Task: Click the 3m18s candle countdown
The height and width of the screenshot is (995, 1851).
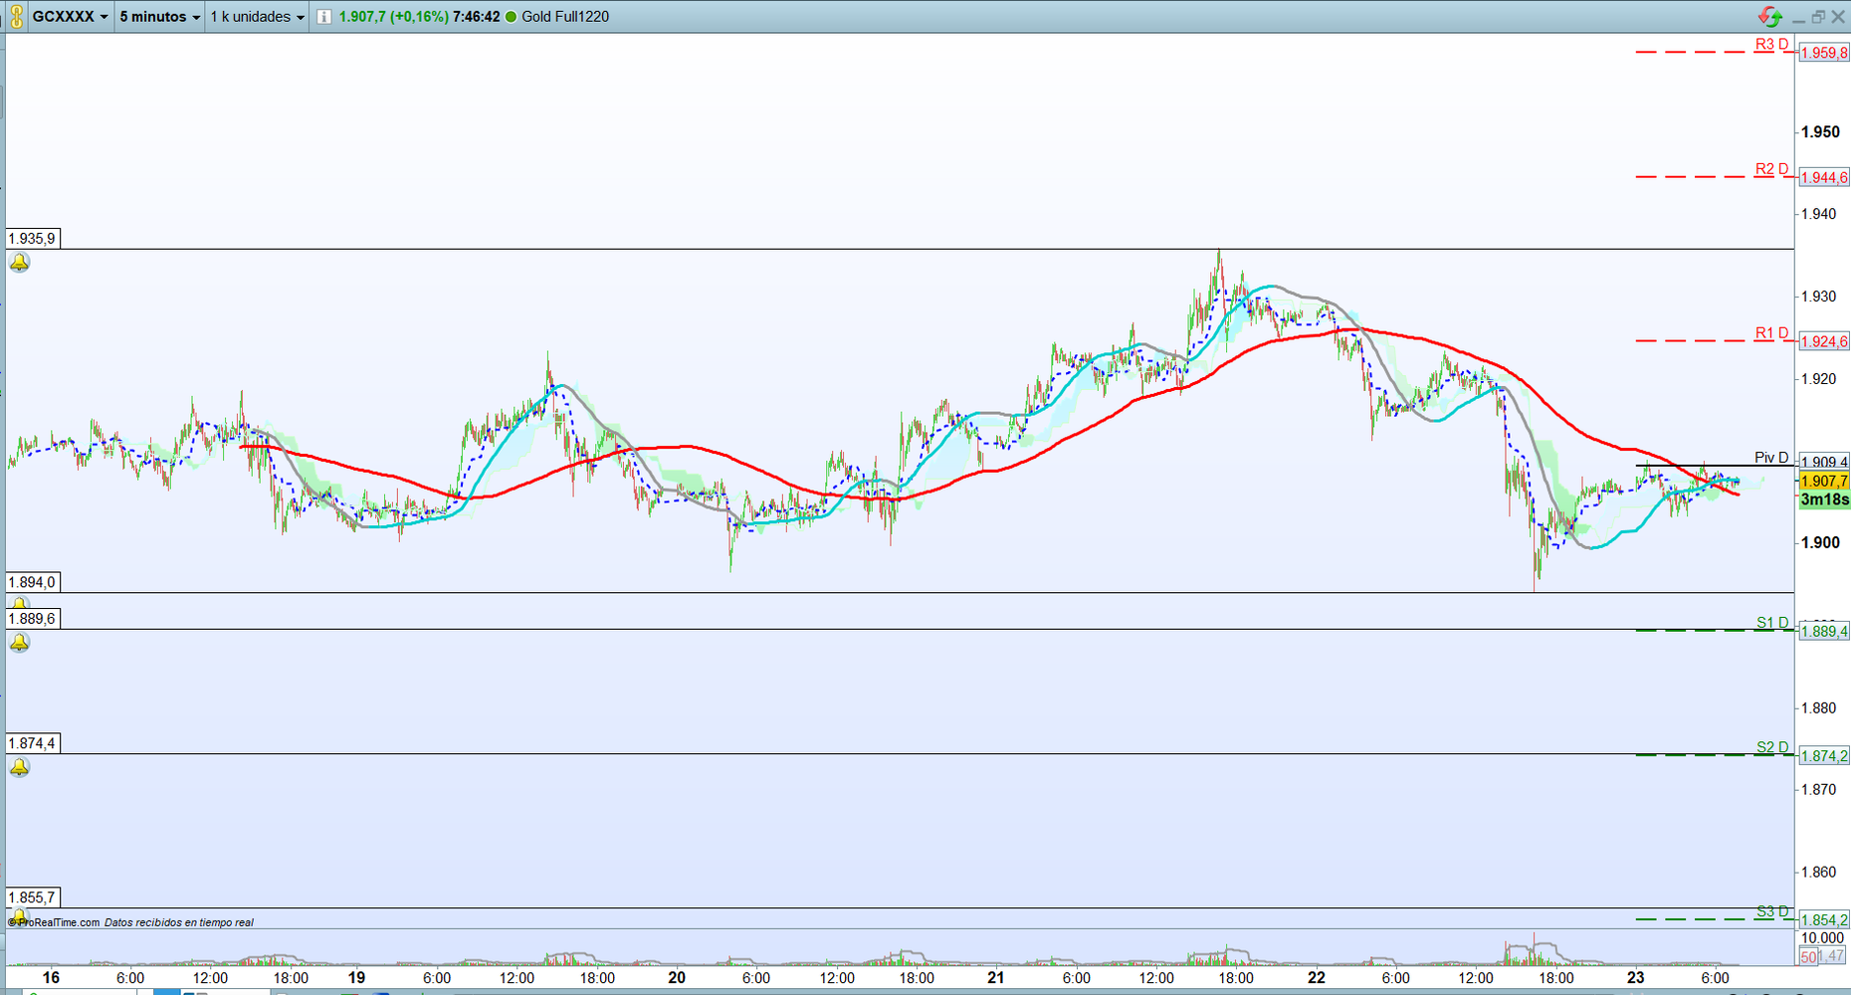Action: [1824, 499]
